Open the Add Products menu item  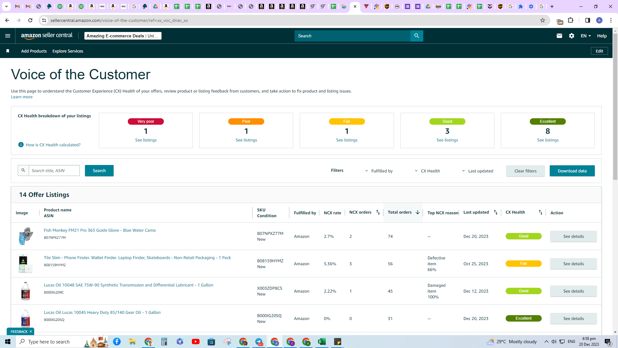click(x=34, y=51)
